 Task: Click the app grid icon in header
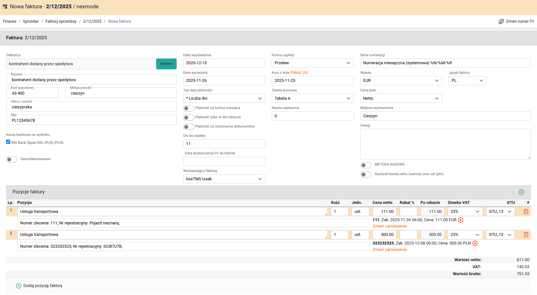point(5,7)
